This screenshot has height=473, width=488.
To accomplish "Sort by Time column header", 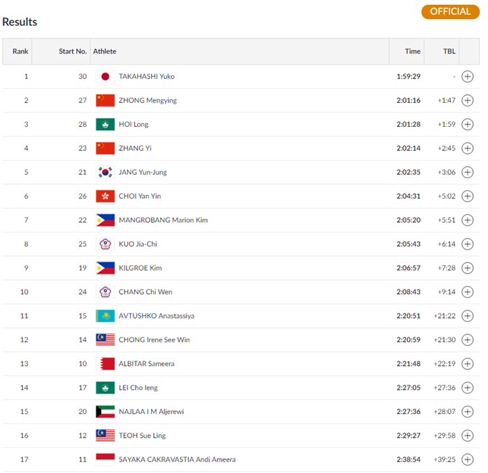I will pos(412,52).
